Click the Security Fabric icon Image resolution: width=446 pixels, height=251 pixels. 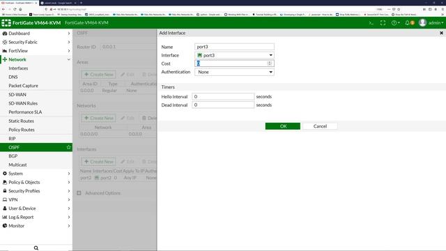[5, 42]
